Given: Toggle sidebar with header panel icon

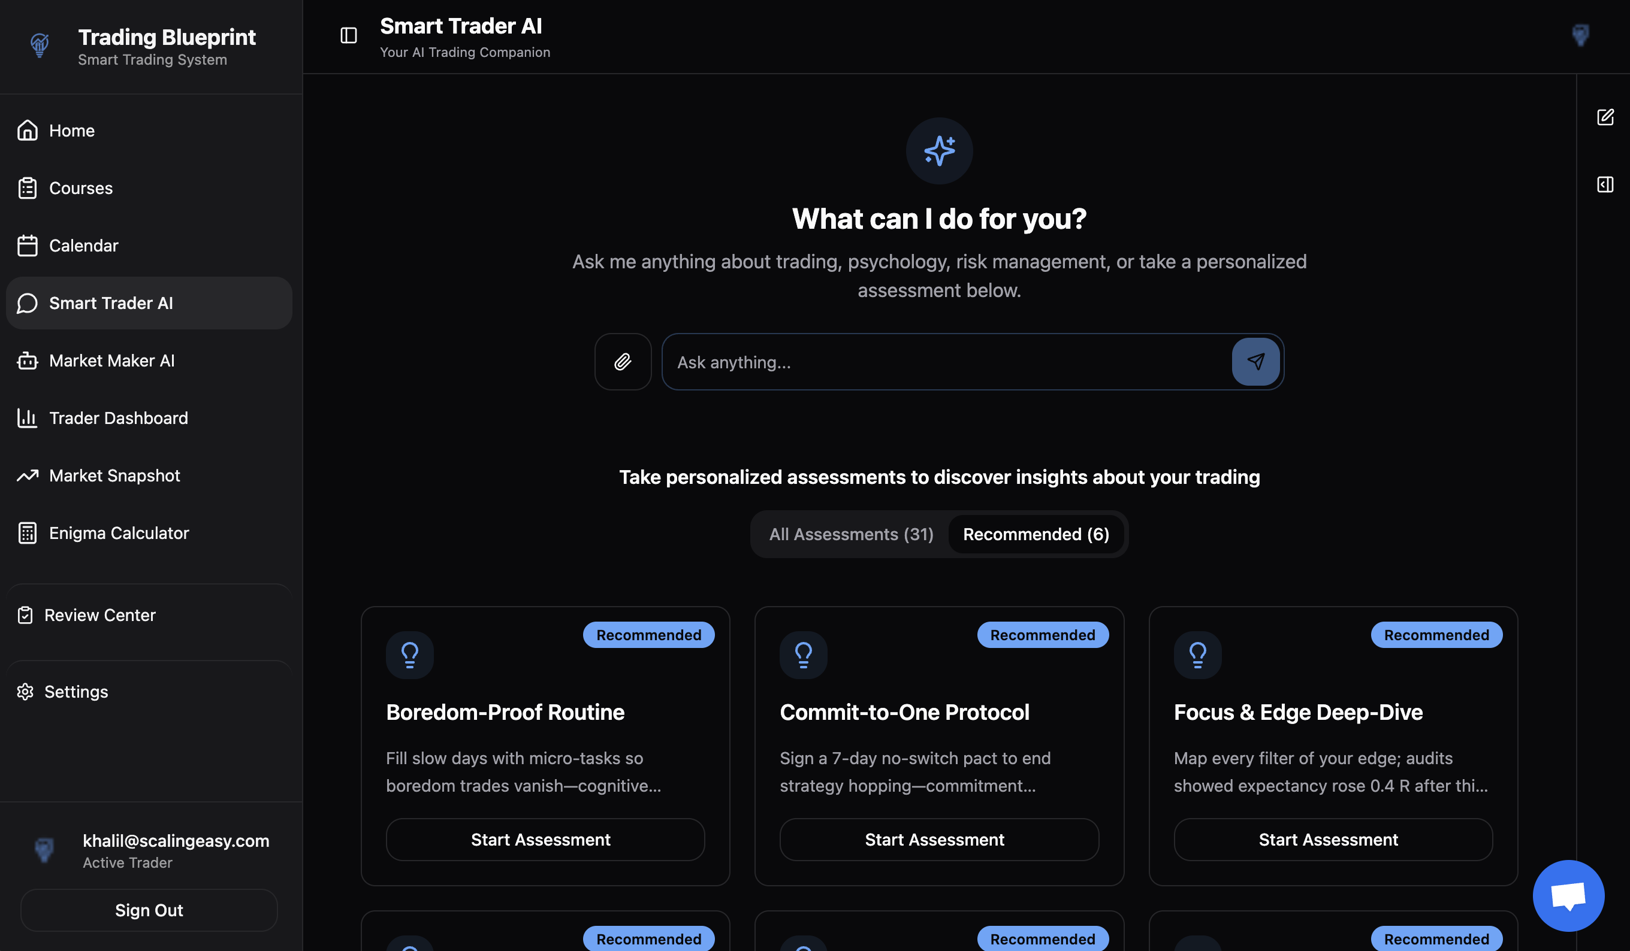Looking at the screenshot, I should pos(349,35).
